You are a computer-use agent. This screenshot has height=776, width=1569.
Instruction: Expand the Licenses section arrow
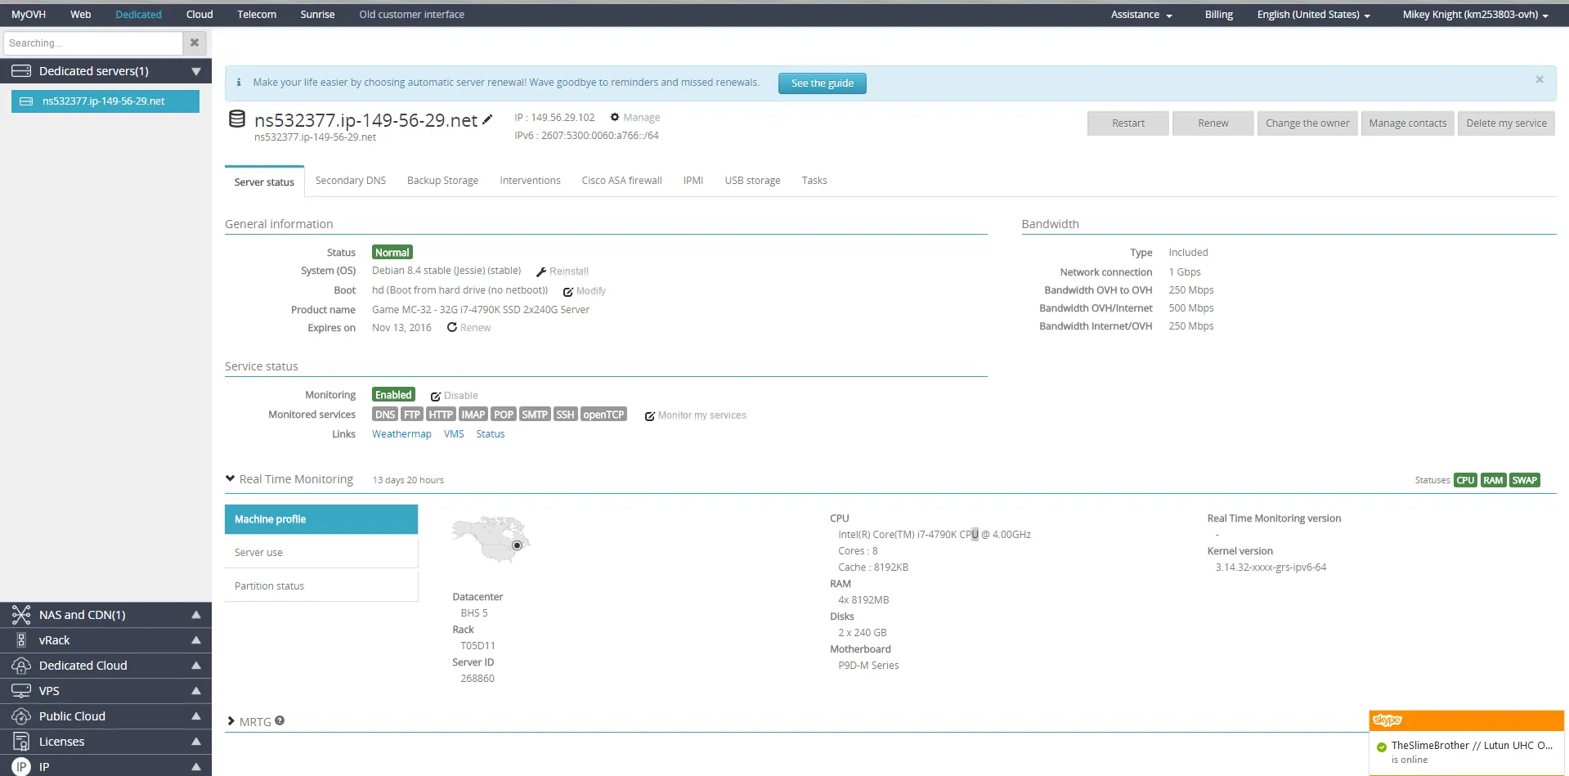(x=196, y=742)
